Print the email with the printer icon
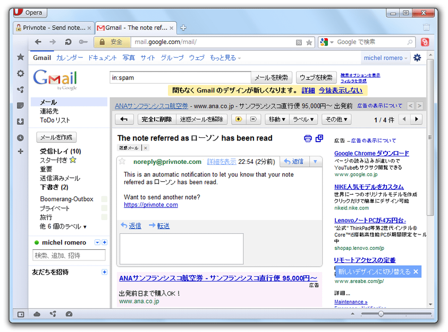448x332 pixels. (308, 138)
